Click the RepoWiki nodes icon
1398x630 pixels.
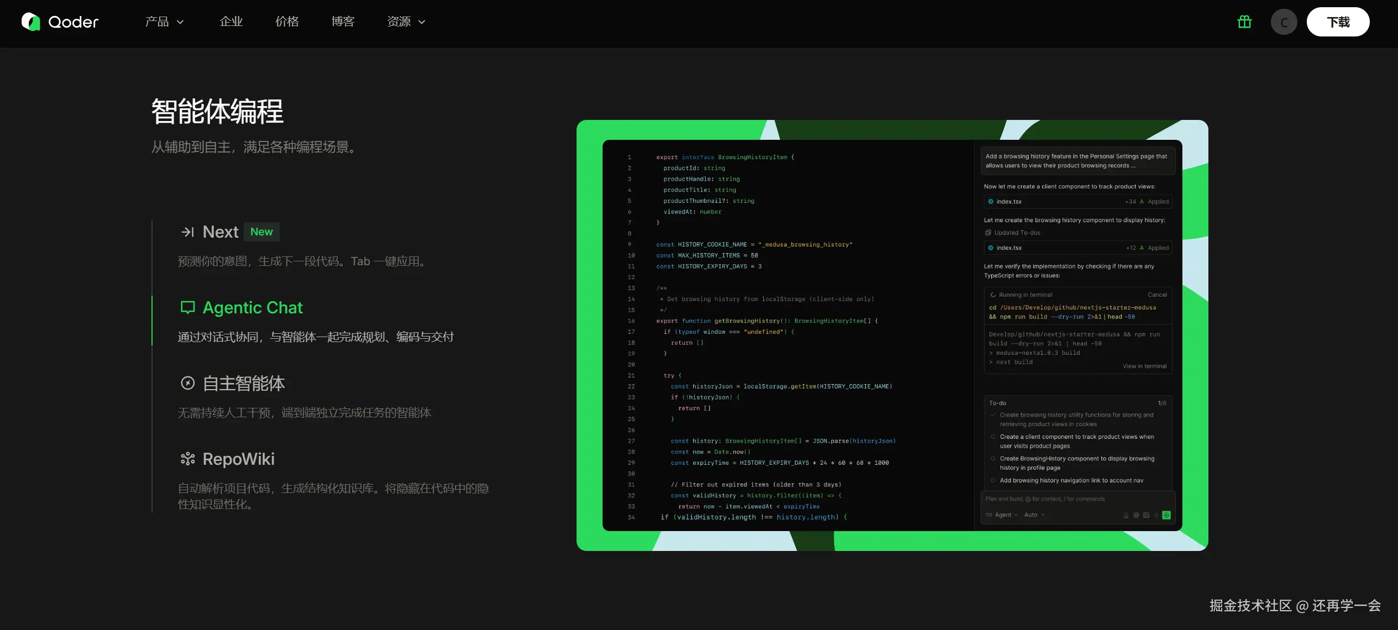(188, 459)
